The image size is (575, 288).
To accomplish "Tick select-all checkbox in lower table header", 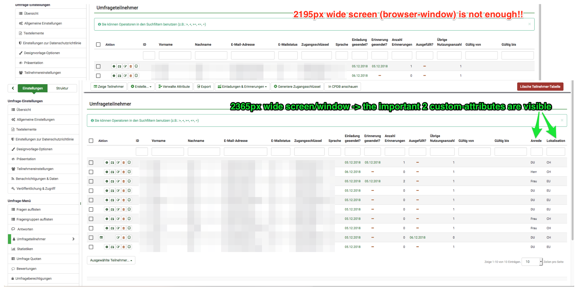I will 91,141.
